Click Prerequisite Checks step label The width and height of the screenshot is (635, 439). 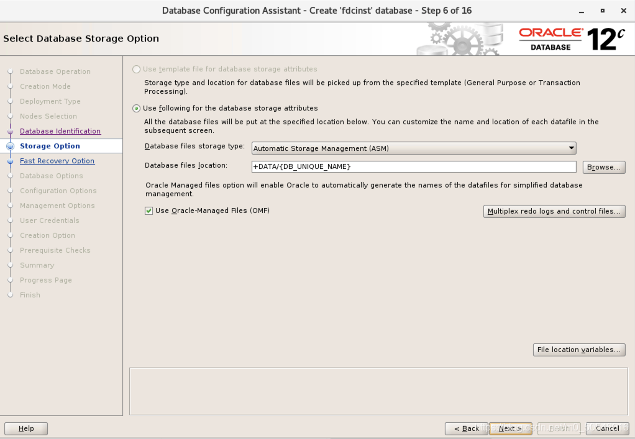55,250
